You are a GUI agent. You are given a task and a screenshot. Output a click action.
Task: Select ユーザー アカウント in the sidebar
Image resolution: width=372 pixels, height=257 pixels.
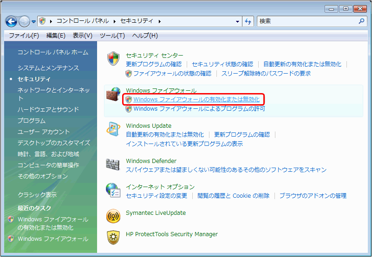pos(44,132)
